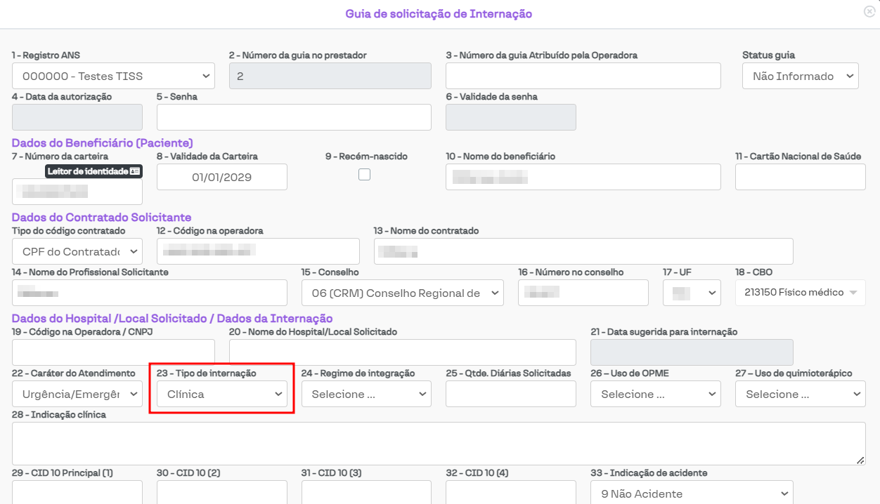The width and height of the screenshot is (880, 504).
Task: Expand the Status guia dropdown
Action: [800, 76]
